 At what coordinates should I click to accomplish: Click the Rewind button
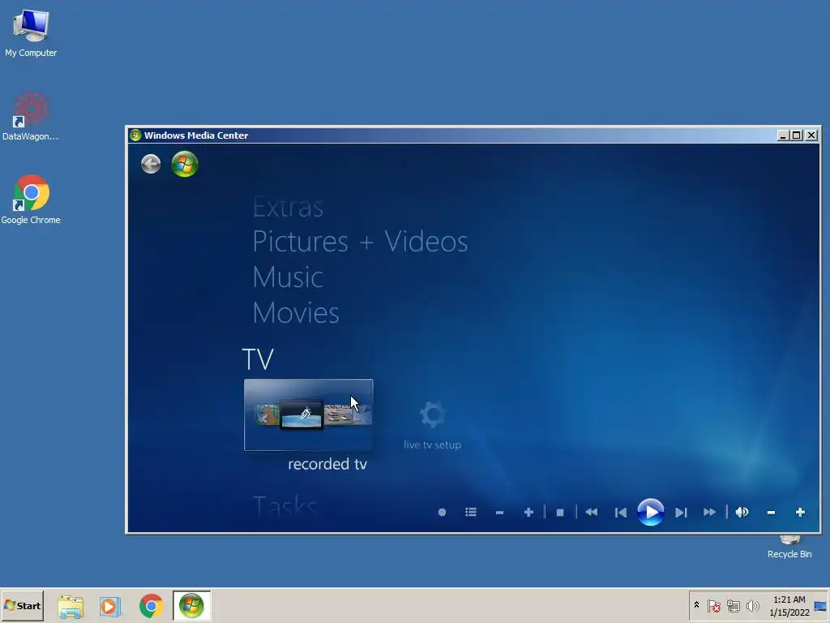tap(591, 513)
